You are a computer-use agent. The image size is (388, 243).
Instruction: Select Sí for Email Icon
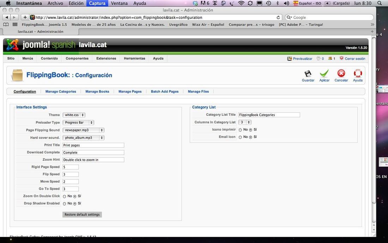point(250,137)
